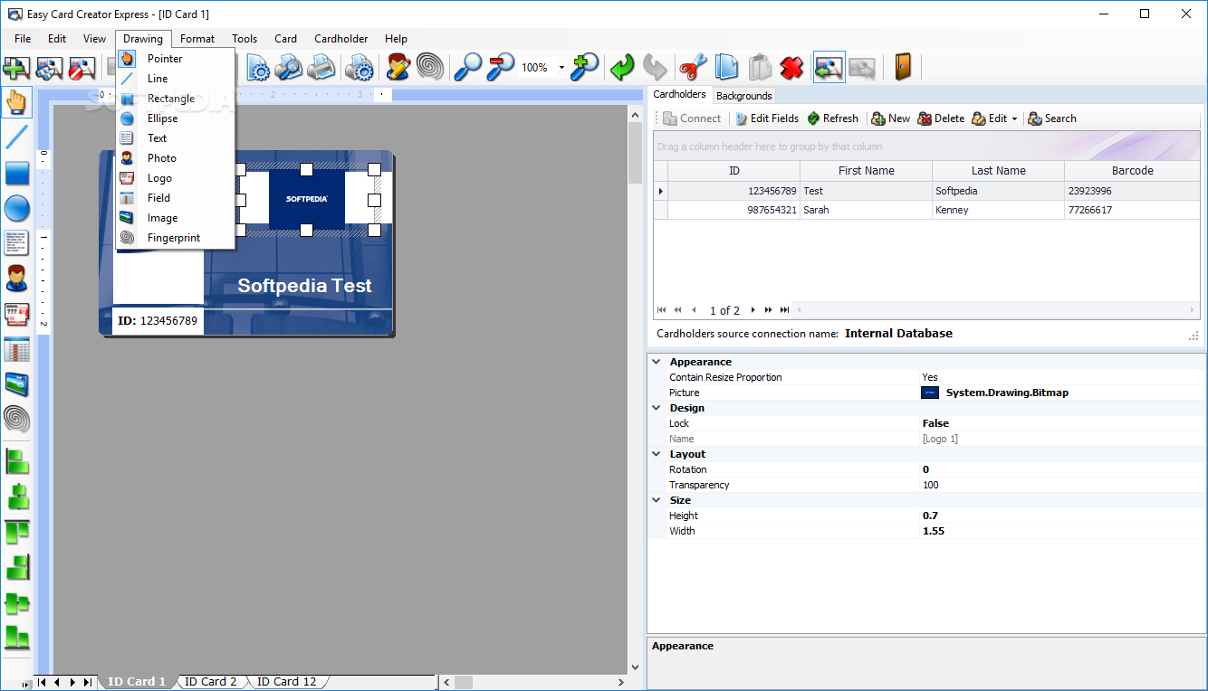Click the green undo arrow
Viewport: 1208px width, 691px height.
pos(622,67)
